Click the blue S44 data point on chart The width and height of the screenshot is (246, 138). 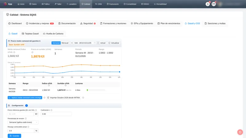(x=120, y=72)
